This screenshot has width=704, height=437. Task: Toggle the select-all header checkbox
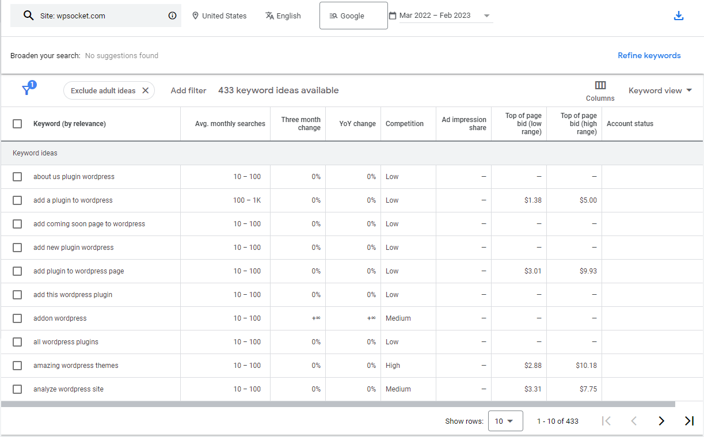[17, 124]
